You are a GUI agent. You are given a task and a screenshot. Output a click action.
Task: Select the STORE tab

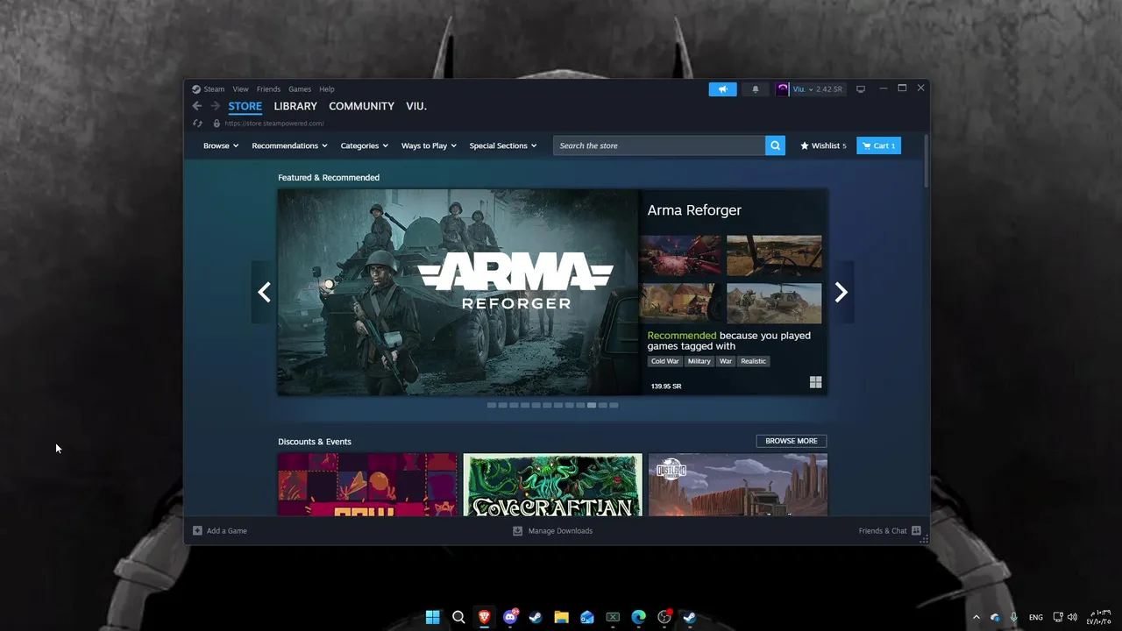[x=245, y=106]
